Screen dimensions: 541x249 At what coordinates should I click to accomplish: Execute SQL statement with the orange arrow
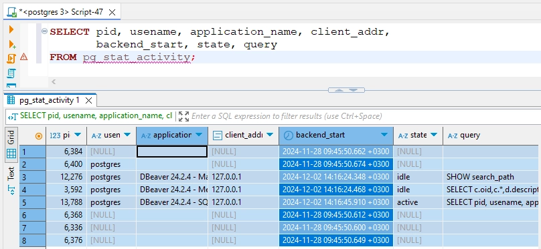11,29
